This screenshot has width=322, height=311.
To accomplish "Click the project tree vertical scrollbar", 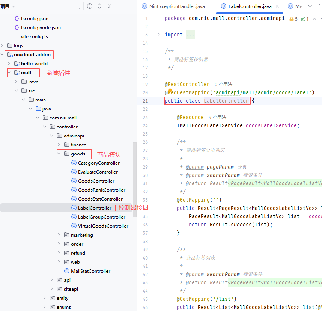I will [134, 180].
